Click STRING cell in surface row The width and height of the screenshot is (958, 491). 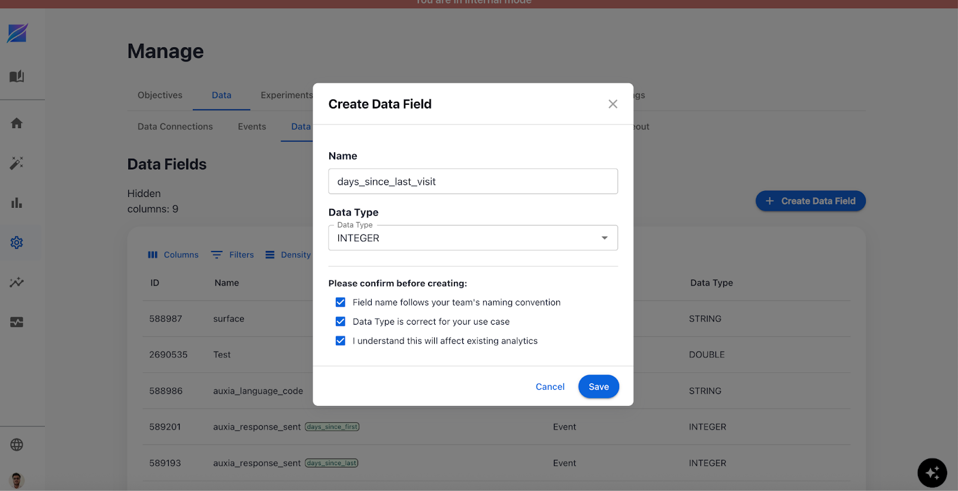pyautogui.click(x=705, y=319)
